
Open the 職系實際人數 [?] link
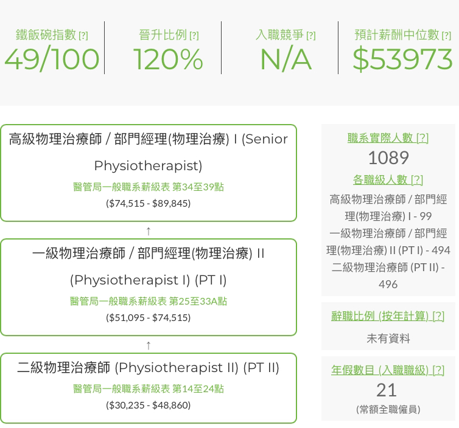click(x=388, y=138)
